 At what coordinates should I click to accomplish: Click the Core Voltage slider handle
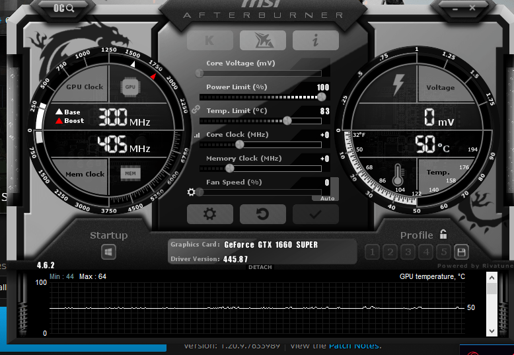[x=200, y=73]
